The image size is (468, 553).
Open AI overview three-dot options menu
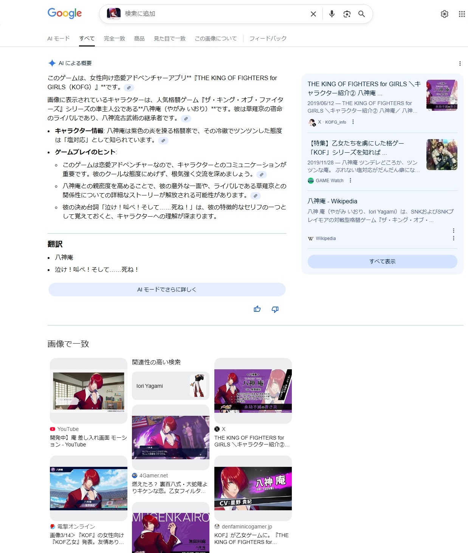pos(460,64)
